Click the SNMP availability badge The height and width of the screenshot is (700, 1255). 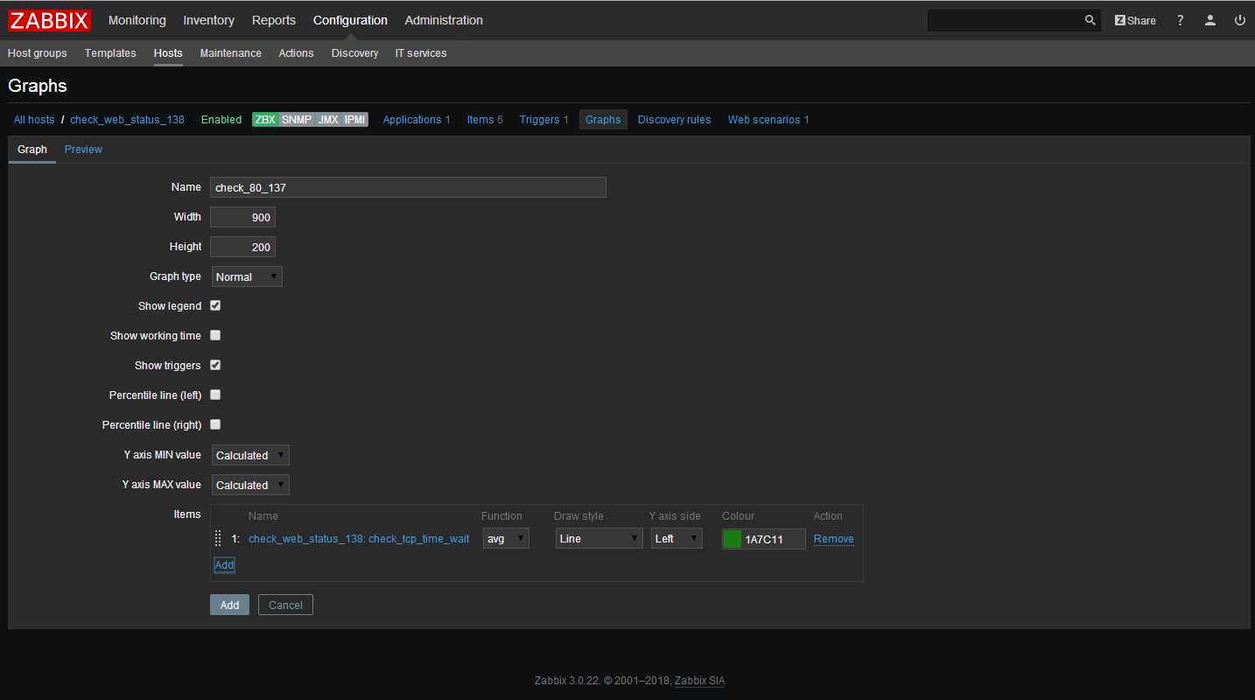[x=297, y=120]
